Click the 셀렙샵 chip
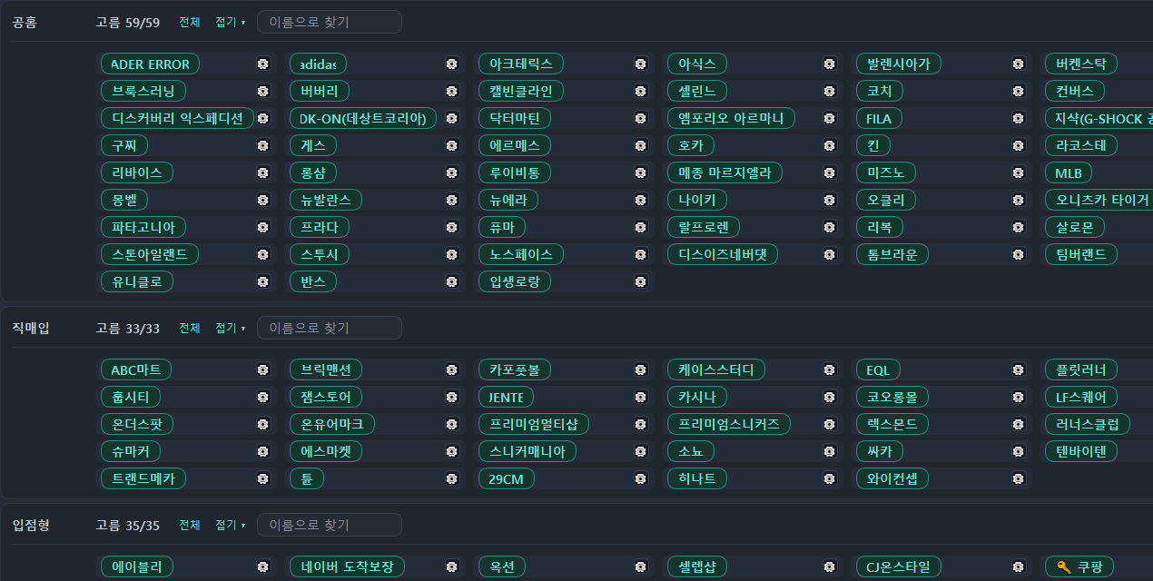Viewport: 1153px width, 581px height. (x=697, y=566)
